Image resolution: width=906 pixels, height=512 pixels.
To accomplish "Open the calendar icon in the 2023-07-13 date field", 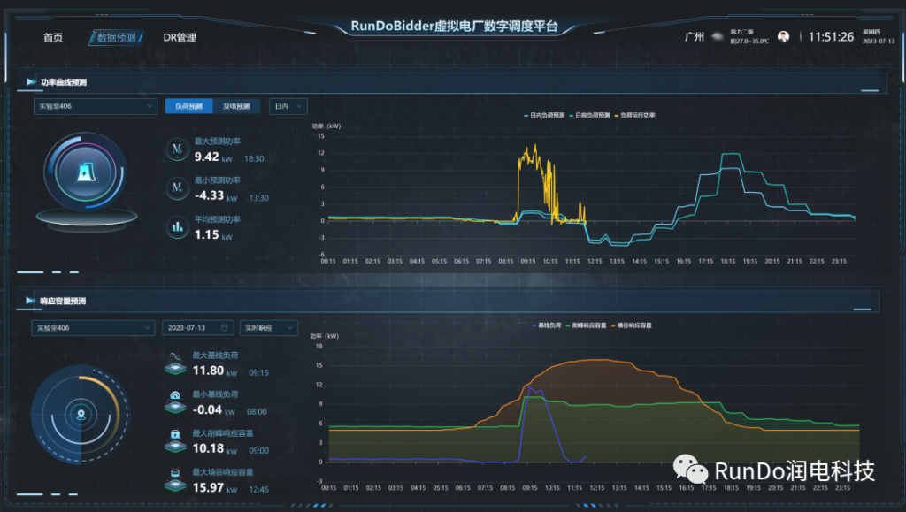I will (225, 328).
